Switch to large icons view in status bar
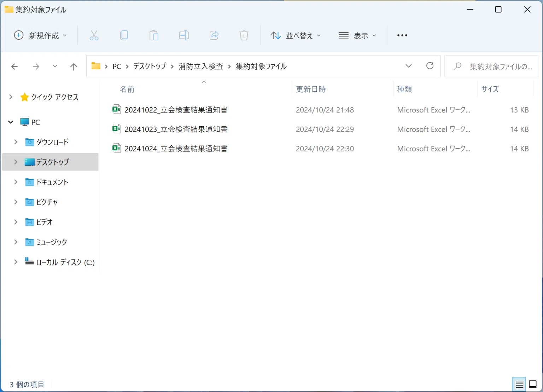Screen dimensions: 543x392 click(533, 384)
